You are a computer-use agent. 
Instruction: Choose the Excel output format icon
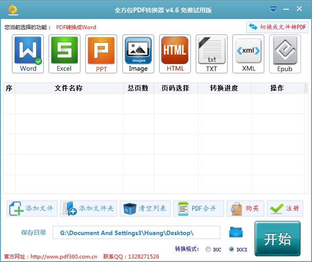pyautogui.click(x=64, y=54)
